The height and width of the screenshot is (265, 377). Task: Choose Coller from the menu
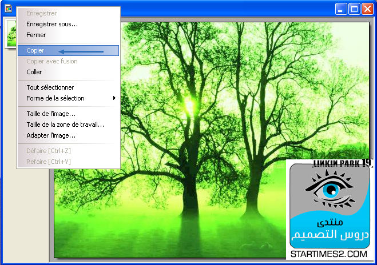tap(34, 72)
